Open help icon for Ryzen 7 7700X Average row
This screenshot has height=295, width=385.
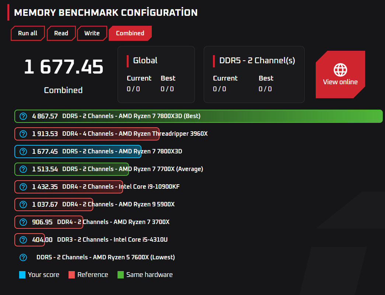click(x=23, y=169)
